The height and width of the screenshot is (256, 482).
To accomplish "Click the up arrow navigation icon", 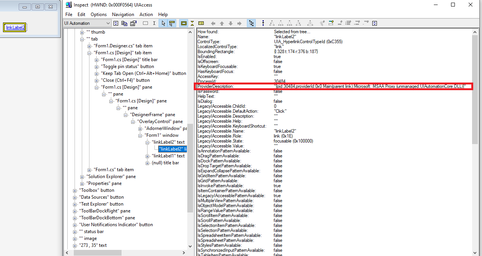I will (x=222, y=23).
